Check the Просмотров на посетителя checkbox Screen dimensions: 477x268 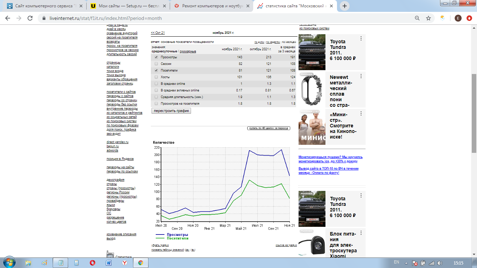[x=156, y=104]
